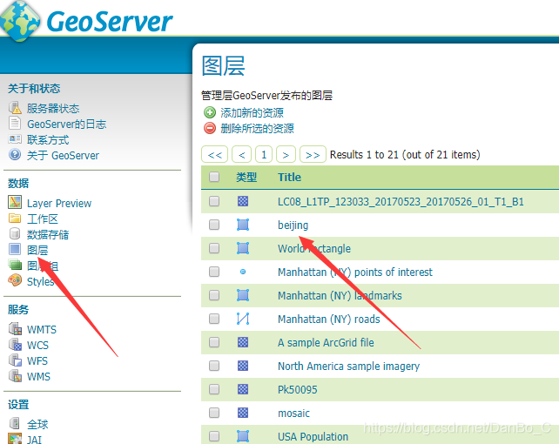This screenshot has width=559, height=444.
Task: Click the GeoServer logs document icon
Action: pyautogui.click(x=15, y=124)
